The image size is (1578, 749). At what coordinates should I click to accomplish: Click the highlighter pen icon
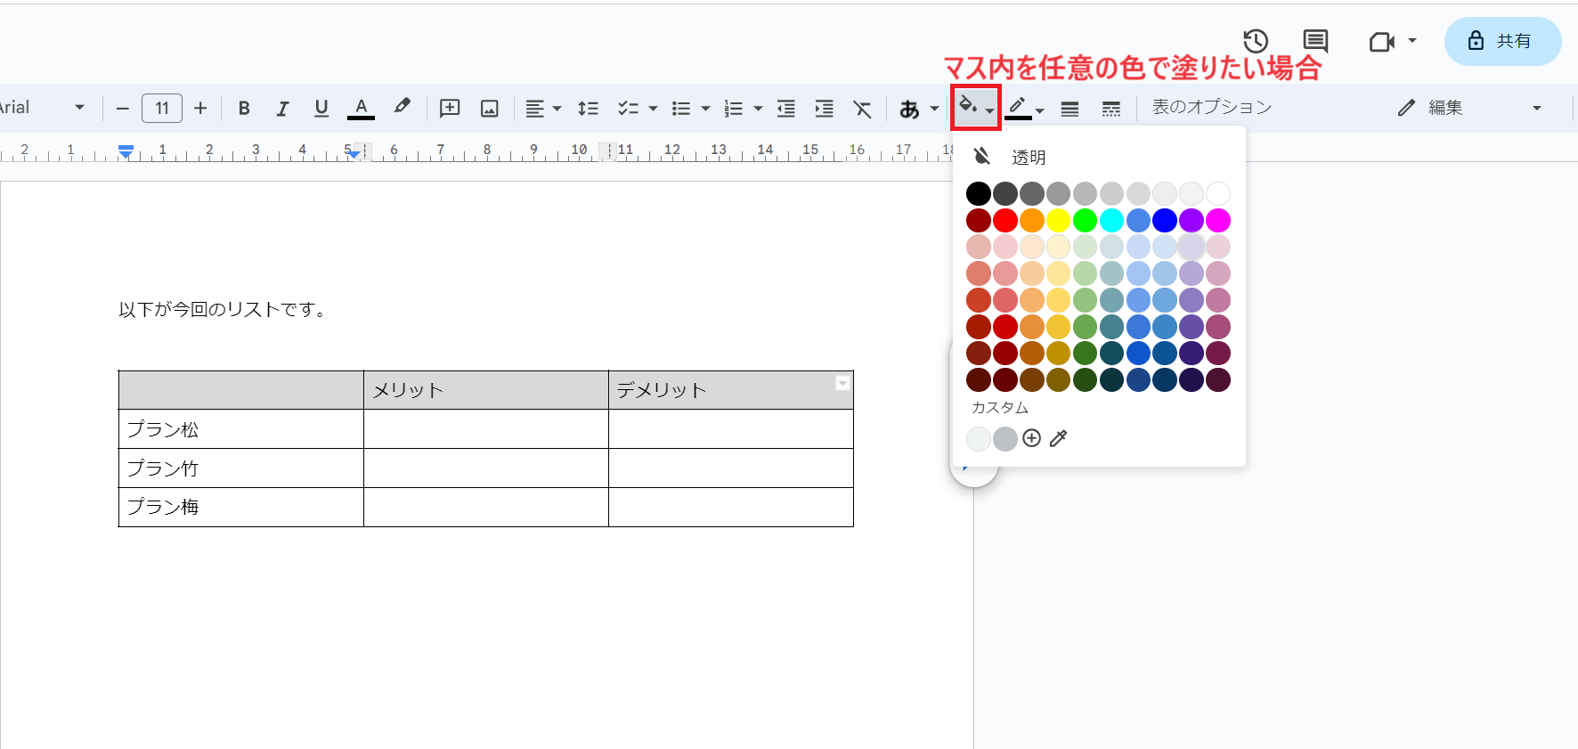[x=403, y=107]
